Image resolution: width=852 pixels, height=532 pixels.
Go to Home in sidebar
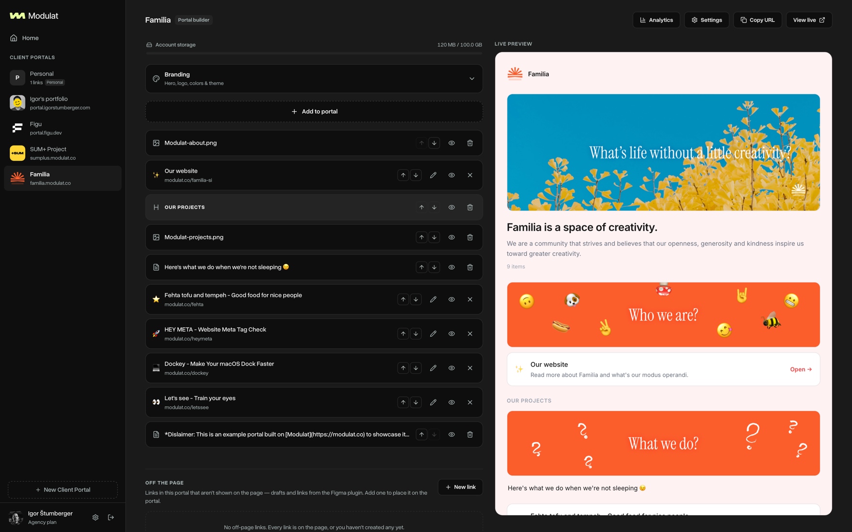click(62, 38)
